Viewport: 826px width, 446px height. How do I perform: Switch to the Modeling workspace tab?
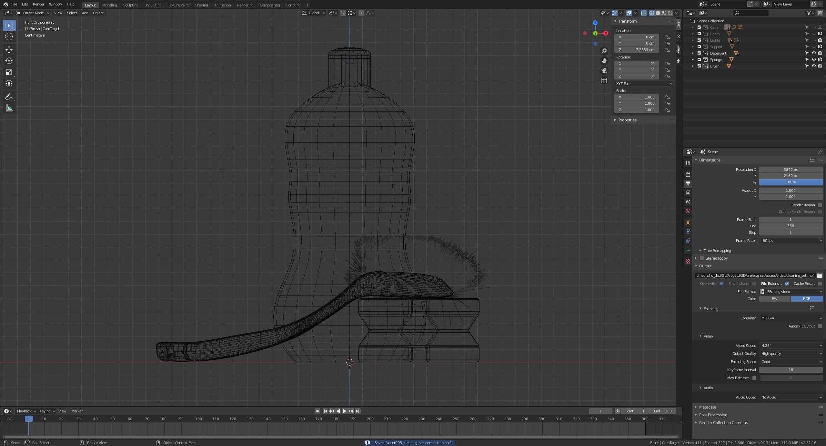109,5
